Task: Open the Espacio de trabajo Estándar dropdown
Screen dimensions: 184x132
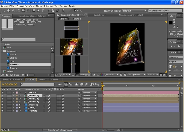Action: (x=134, y=11)
